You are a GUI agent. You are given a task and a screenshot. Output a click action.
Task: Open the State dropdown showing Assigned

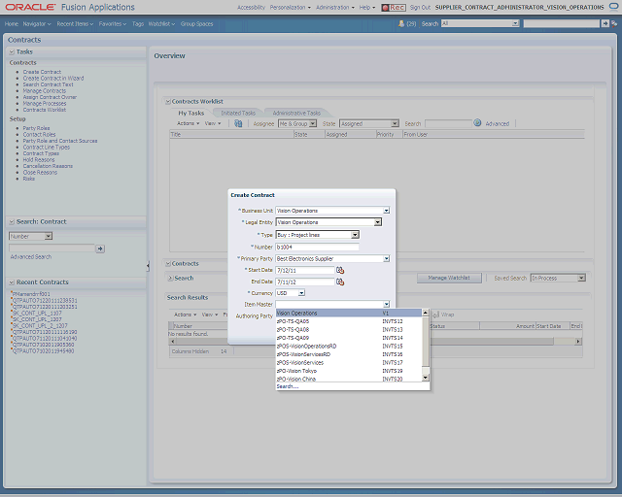click(x=395, y=123)
